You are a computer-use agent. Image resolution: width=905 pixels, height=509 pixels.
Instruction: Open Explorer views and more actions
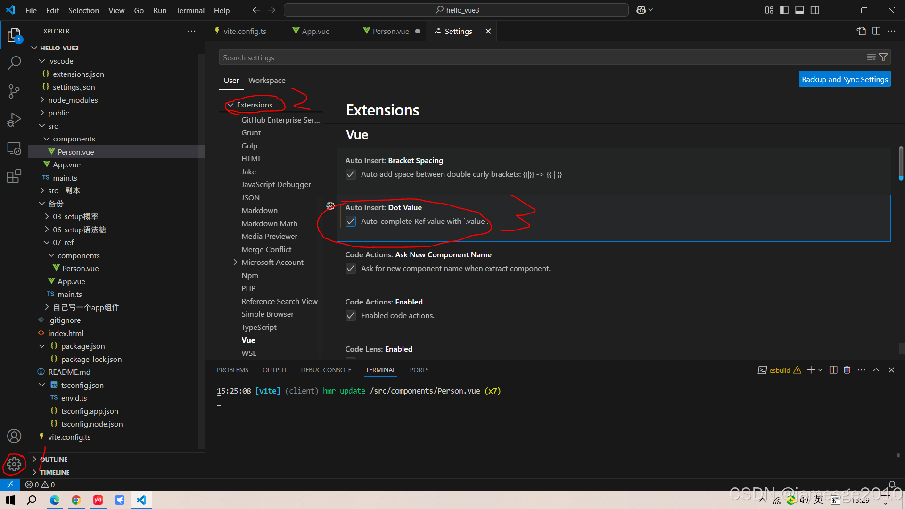191,31
